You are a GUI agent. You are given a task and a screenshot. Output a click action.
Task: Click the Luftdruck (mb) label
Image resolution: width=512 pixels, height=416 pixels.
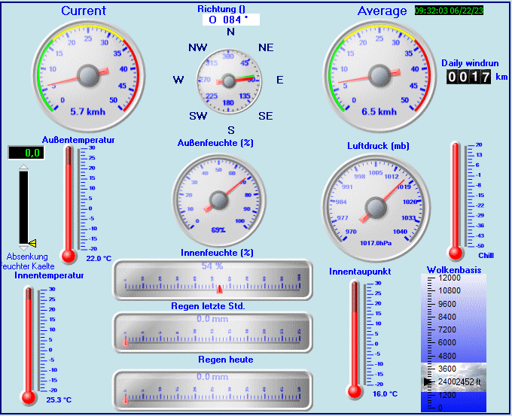pos(378,146)
